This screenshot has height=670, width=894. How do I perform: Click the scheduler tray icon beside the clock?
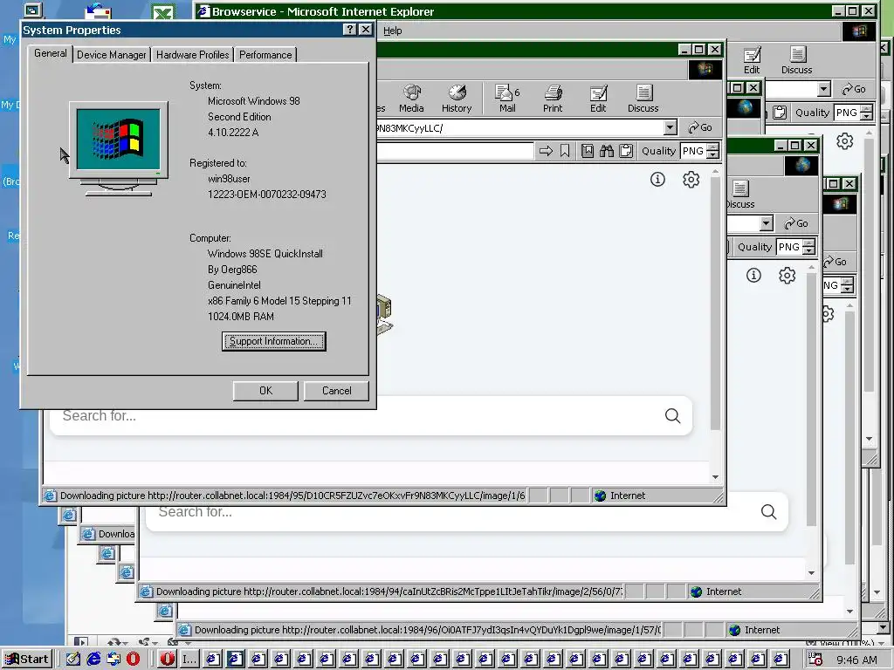815,660
